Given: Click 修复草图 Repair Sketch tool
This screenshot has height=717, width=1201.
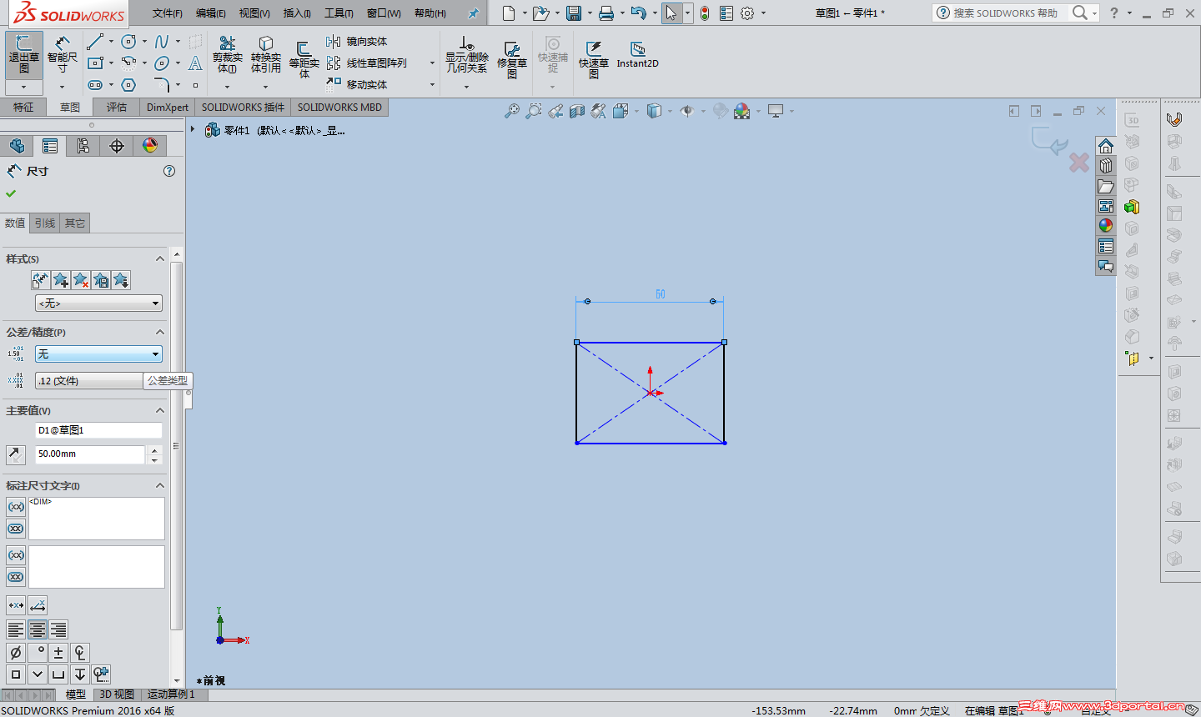Looking at the screenshot, I should 512,58.
